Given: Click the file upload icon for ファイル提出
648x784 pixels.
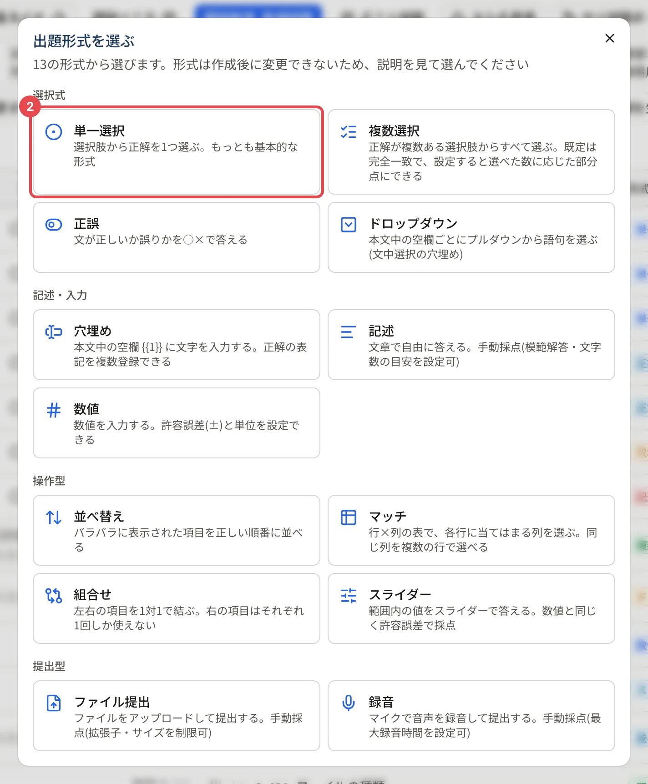Looking at the screenshot, I should pos(54,703).
